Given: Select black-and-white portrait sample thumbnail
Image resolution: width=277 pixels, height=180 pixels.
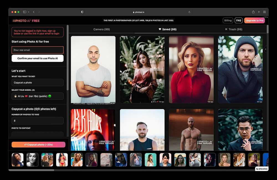Looking at the screenshot, I should pyautogui.click(x=32, y=160).
